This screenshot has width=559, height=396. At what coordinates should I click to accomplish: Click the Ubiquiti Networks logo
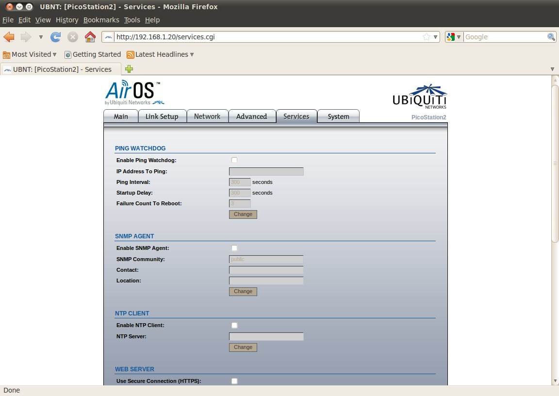(x=420, y=97)
